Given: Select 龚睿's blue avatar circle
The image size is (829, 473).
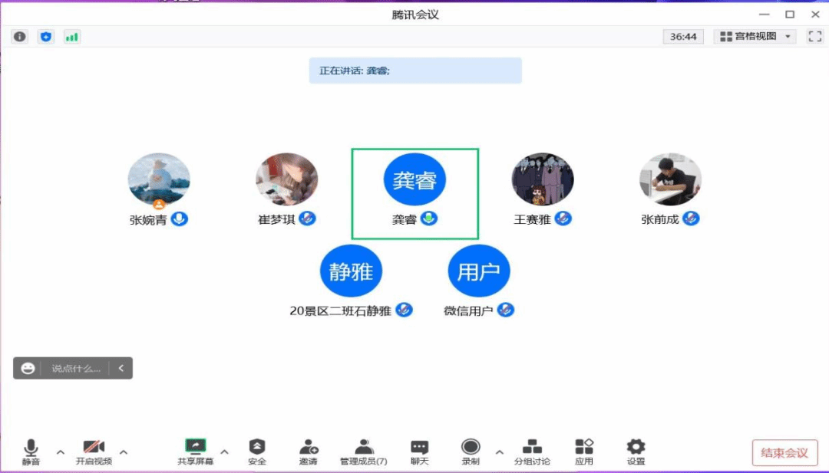Looking at the screenshot, I should click(414, 179).
